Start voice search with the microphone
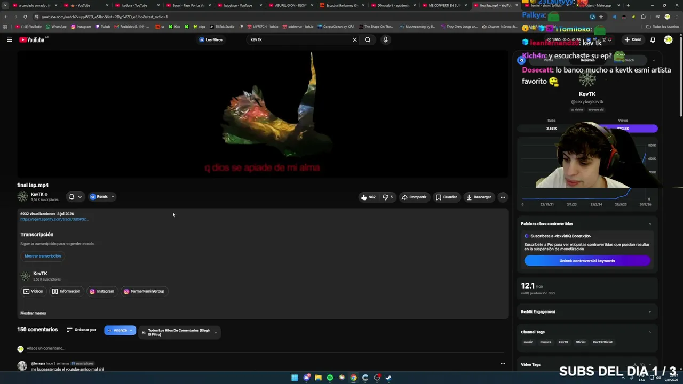 coord(385,39)
